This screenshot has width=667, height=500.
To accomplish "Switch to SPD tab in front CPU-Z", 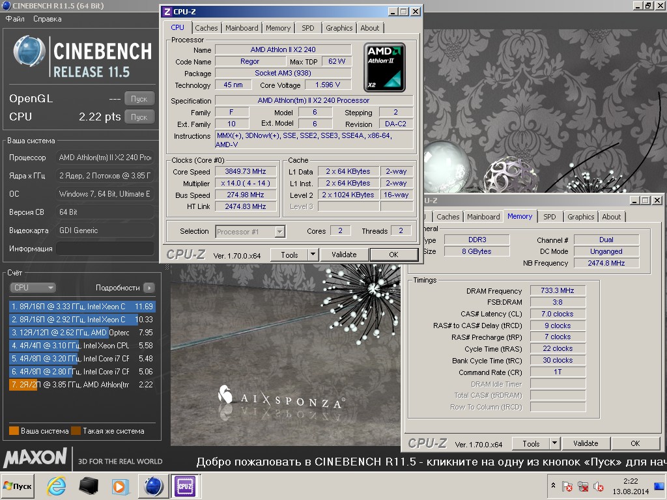I will [x=308, y=28].
